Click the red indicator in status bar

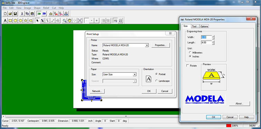[229, 126]
